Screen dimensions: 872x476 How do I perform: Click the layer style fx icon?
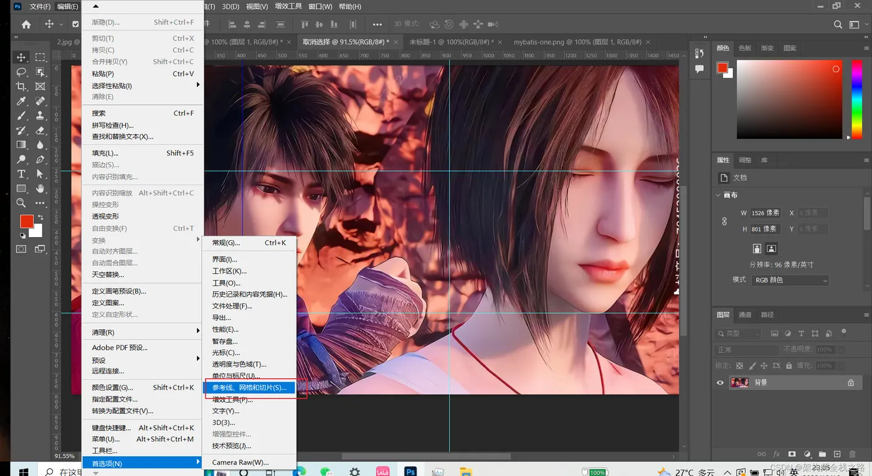777,455
